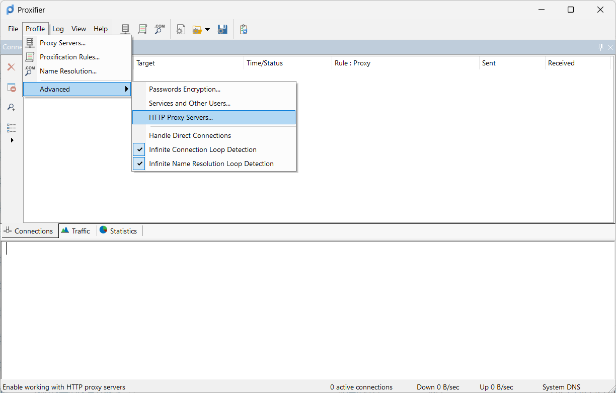Expand the left sidebar overflow arrow
The image size is (616, 393).
12,140
